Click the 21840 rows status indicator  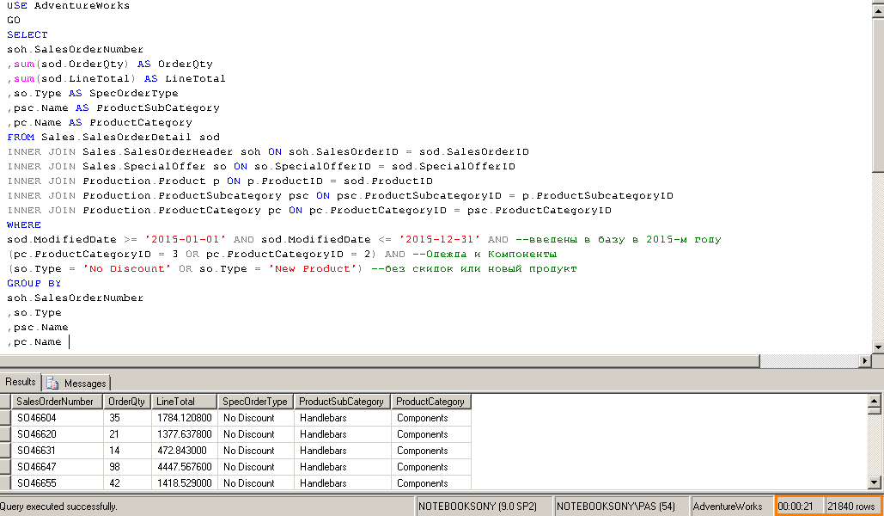851,507
